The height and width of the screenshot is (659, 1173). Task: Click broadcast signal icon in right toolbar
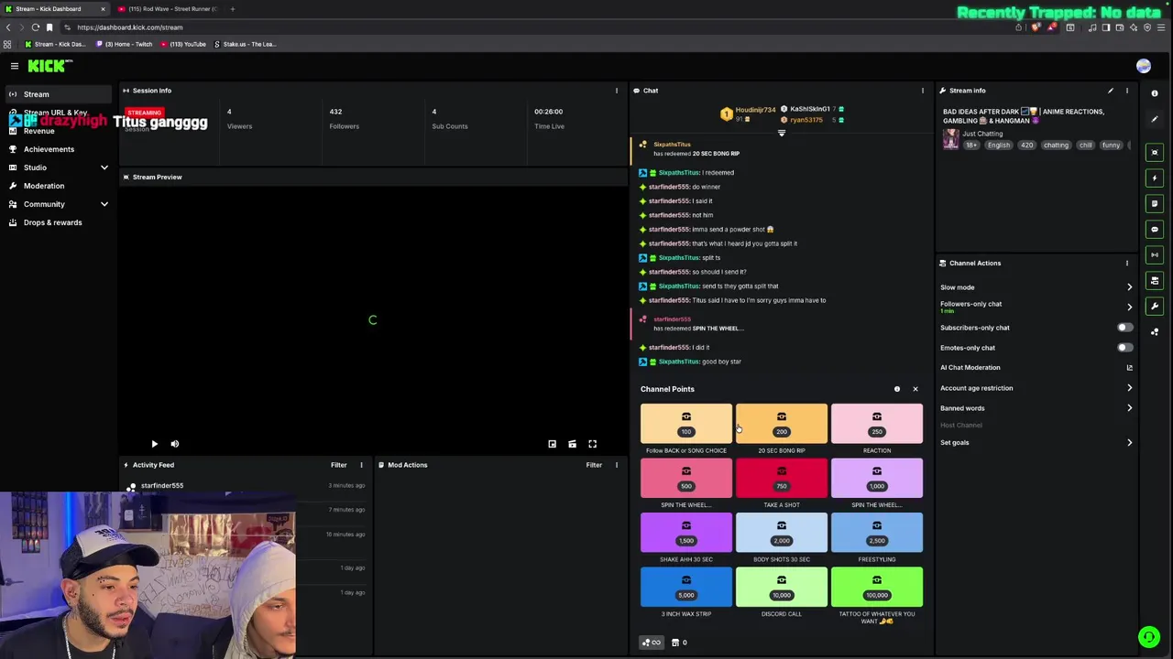coord(1155,255)
